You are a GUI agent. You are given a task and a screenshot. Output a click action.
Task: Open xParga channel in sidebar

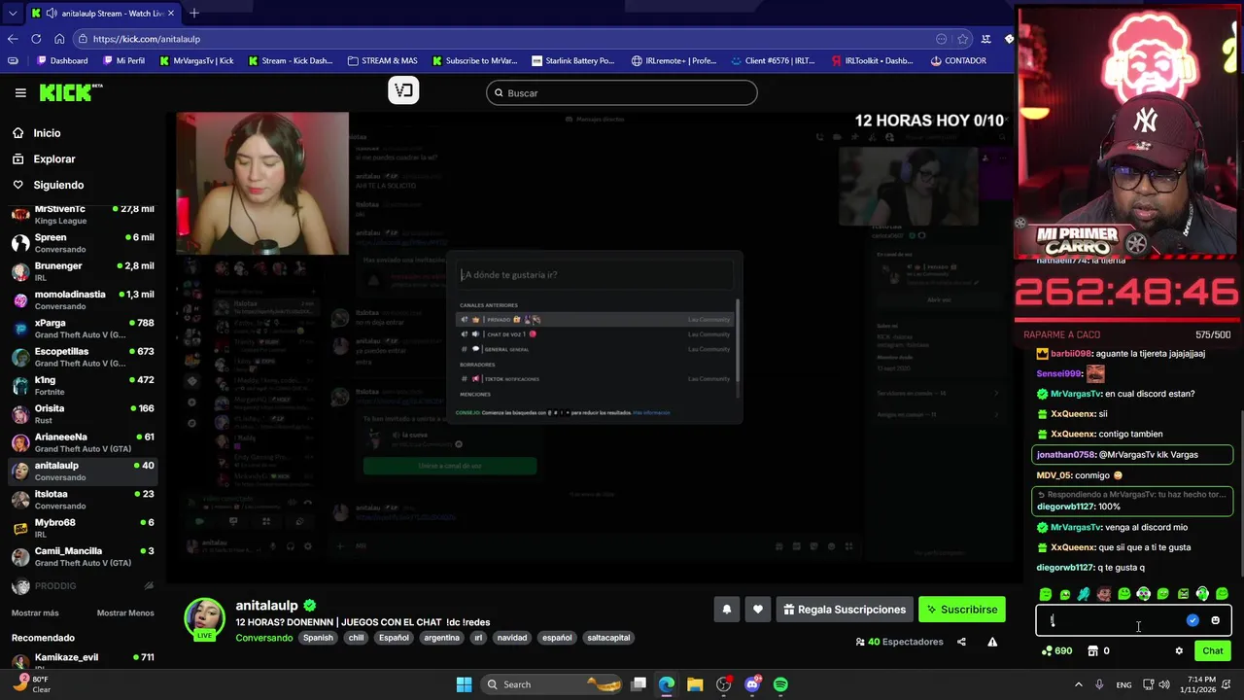click(83, 329)
